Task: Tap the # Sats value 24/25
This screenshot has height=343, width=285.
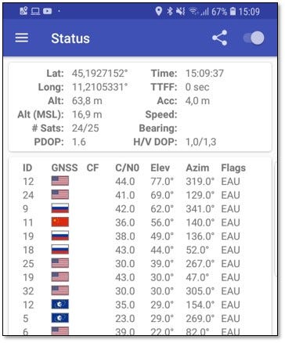Action: coord(85,128)
